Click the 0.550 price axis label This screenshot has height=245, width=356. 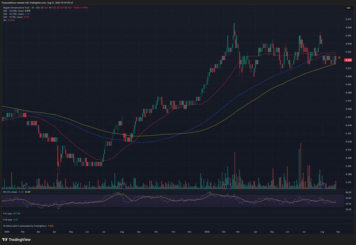click(x=348, y=36)
